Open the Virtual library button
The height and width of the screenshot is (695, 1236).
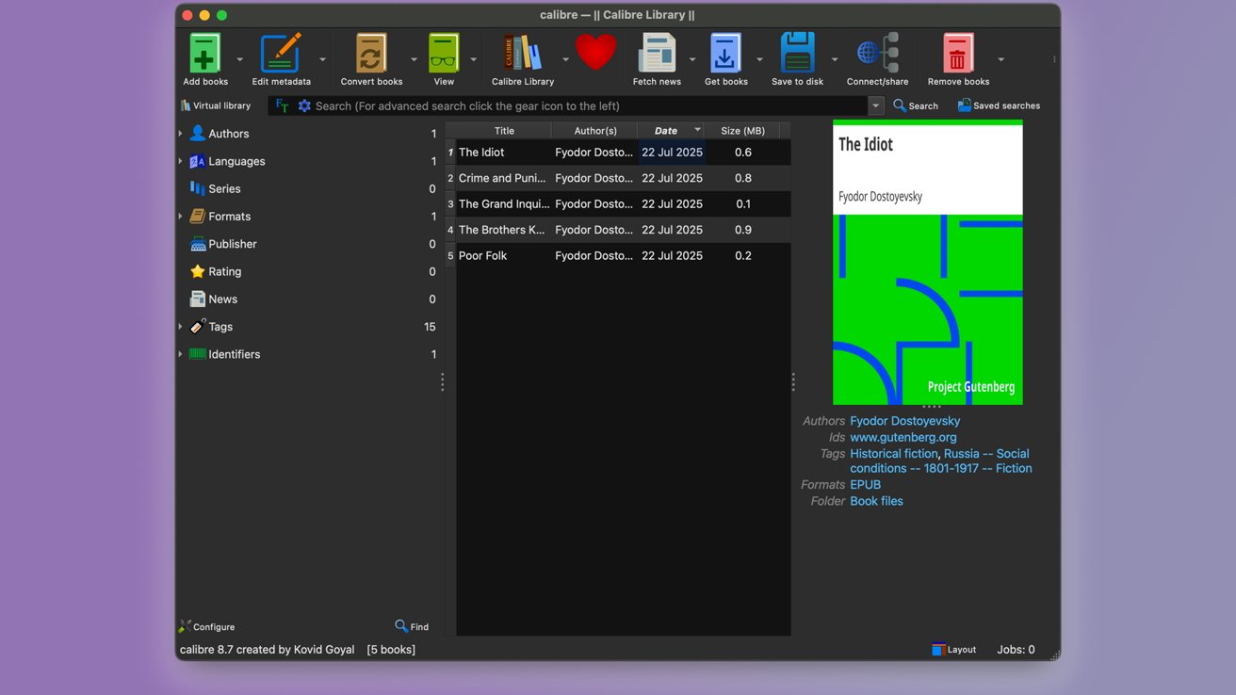tap(216, 105)
